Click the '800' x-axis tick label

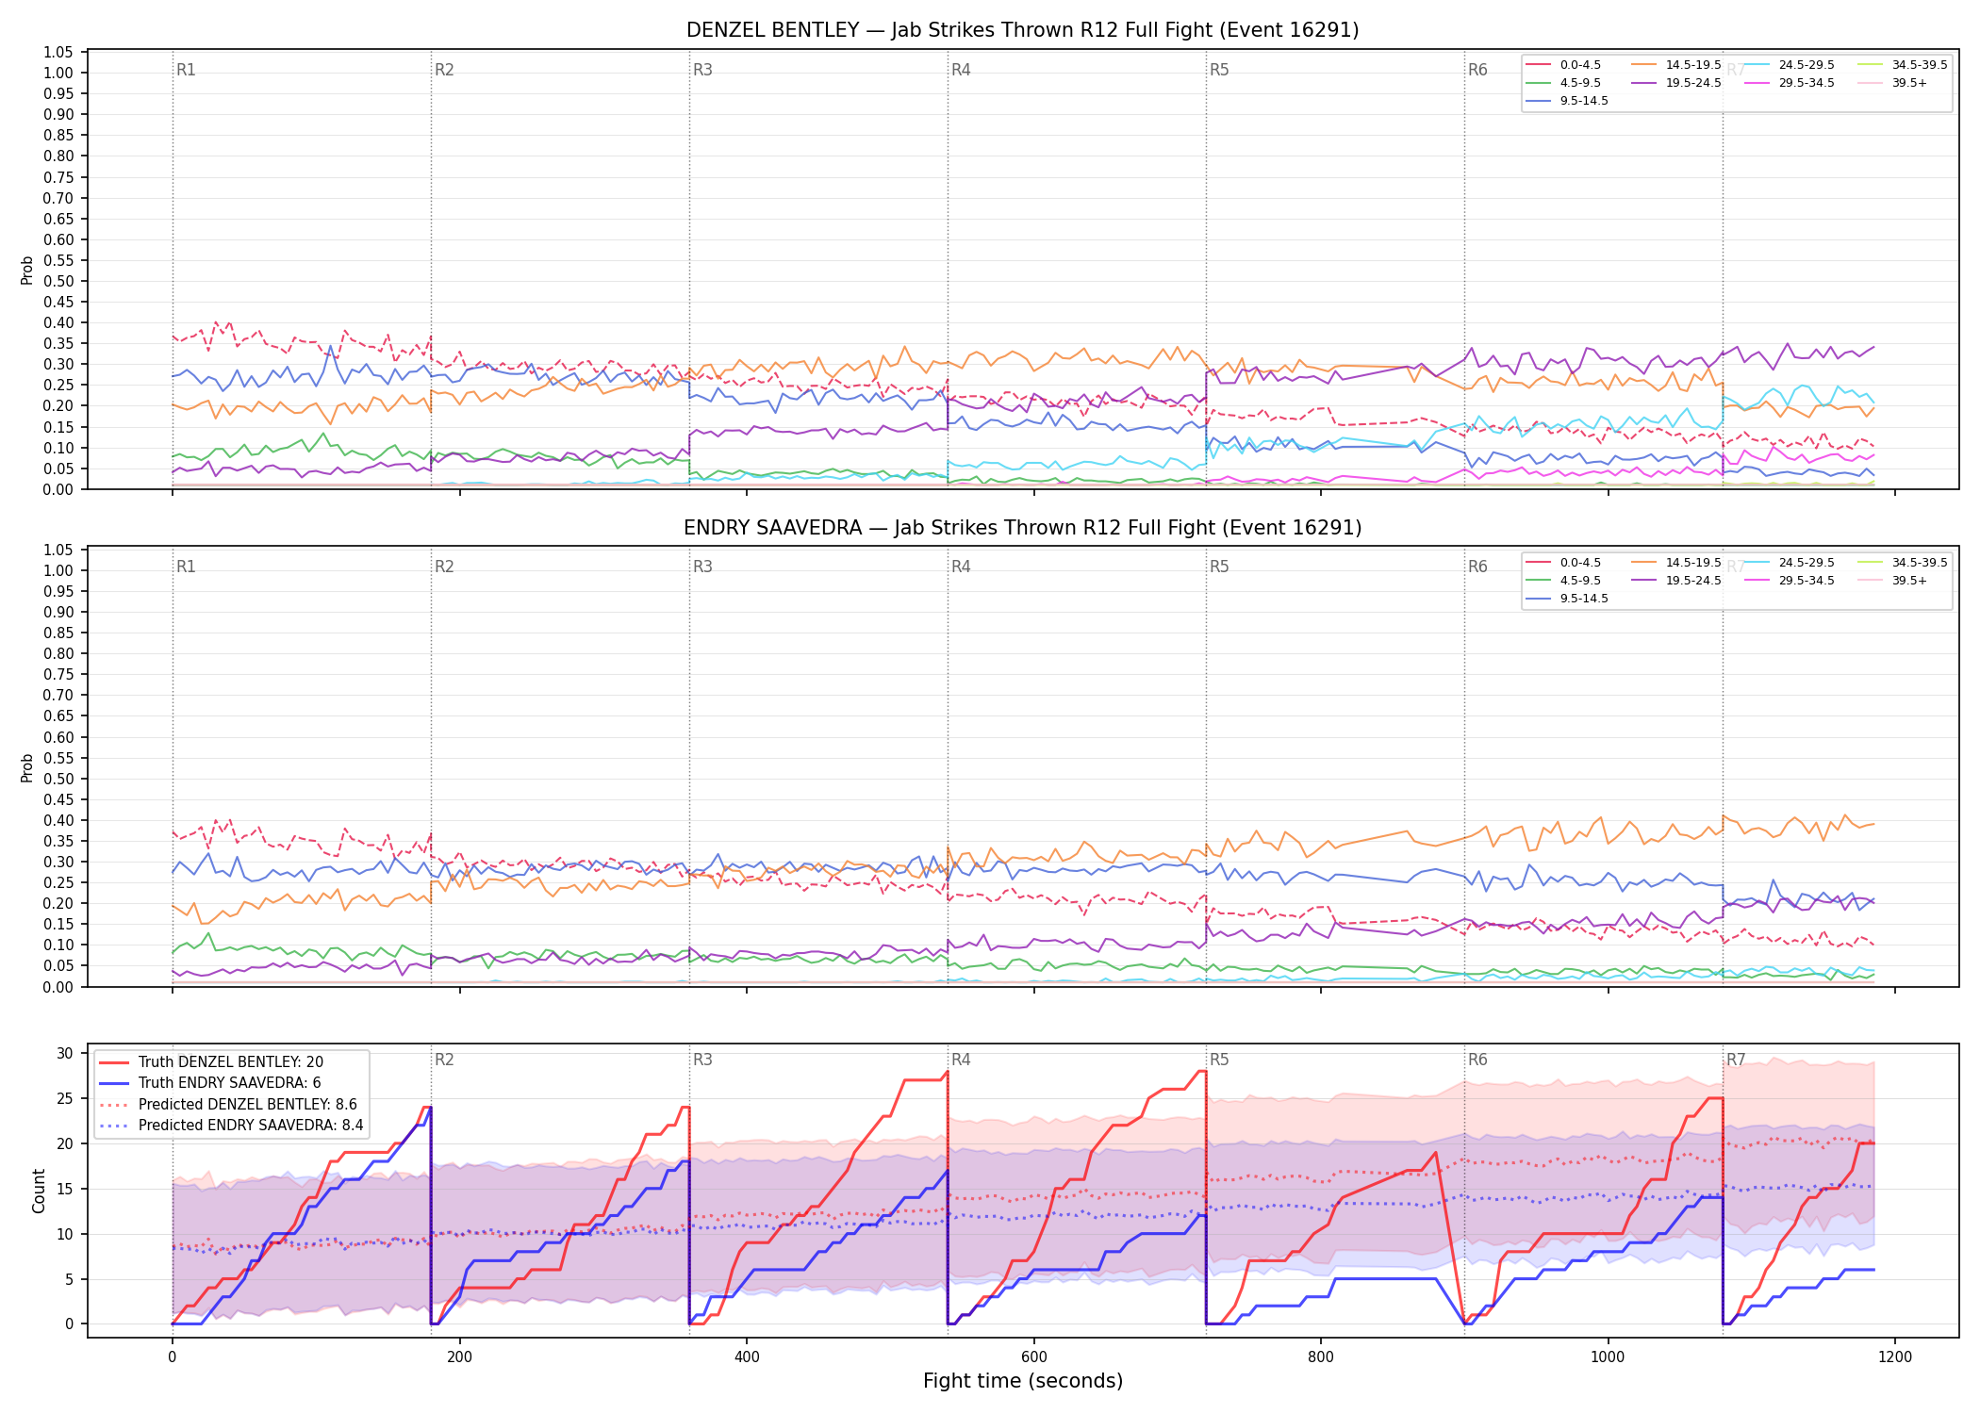pyautogui.click(x=1321, y=1357)
